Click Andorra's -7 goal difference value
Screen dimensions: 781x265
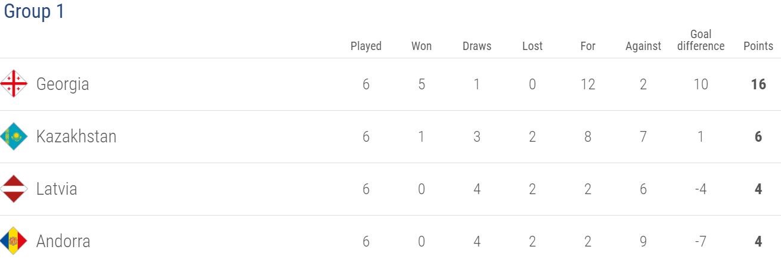(x=701, y=241)
